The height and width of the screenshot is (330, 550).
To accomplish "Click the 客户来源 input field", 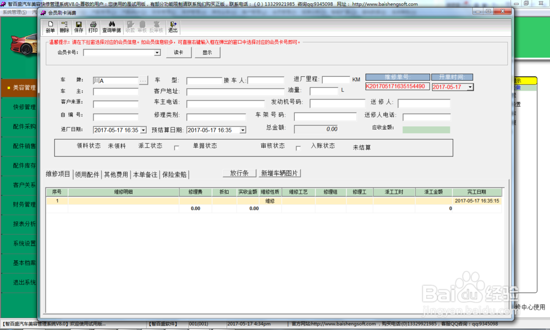I will click(x=116, y=104).
